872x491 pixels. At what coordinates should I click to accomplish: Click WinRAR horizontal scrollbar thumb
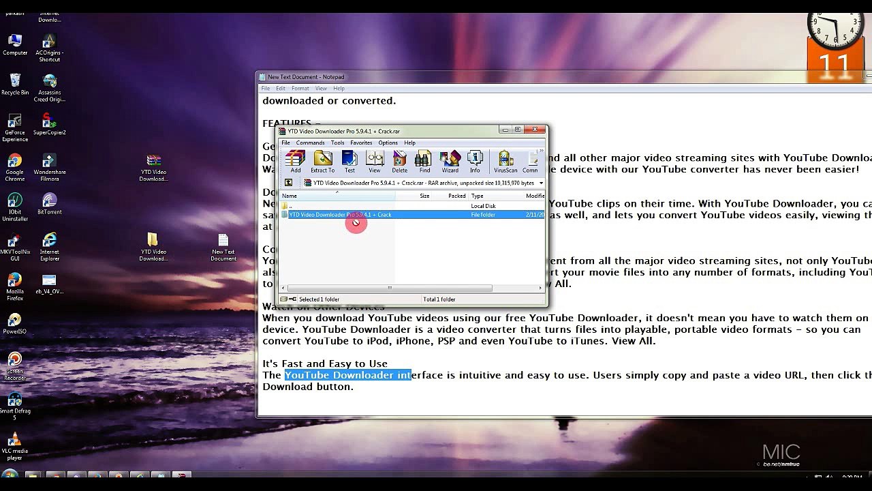pos(389,288)
